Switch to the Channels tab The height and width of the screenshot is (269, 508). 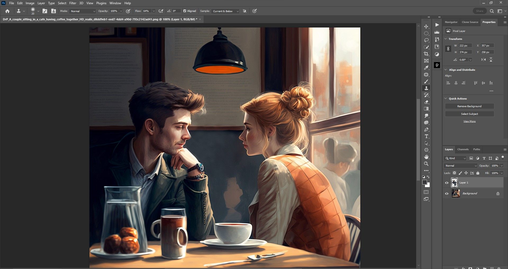(x=463, y=149)
